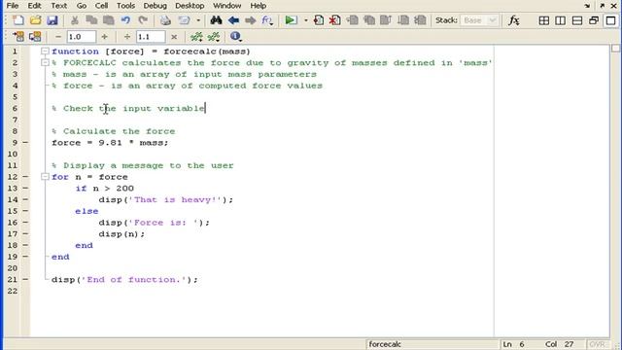Viewport: 622px width, 350px height.
Task: Click the first green cell-mode icon
Action: (x=196, y=37)
